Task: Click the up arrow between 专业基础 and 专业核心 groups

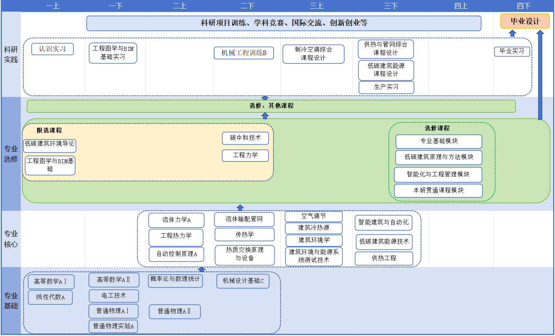Action: point(201,269)
